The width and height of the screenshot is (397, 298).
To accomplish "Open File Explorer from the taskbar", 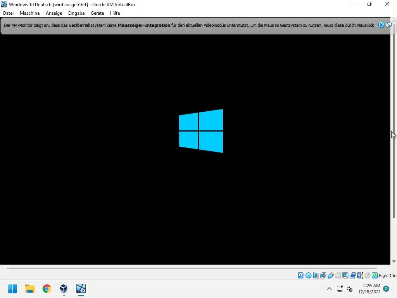I will [x=29, y=289].
